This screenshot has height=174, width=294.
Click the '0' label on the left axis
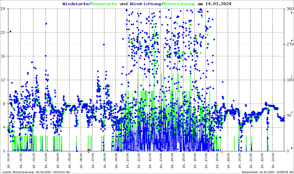[4, 151]
